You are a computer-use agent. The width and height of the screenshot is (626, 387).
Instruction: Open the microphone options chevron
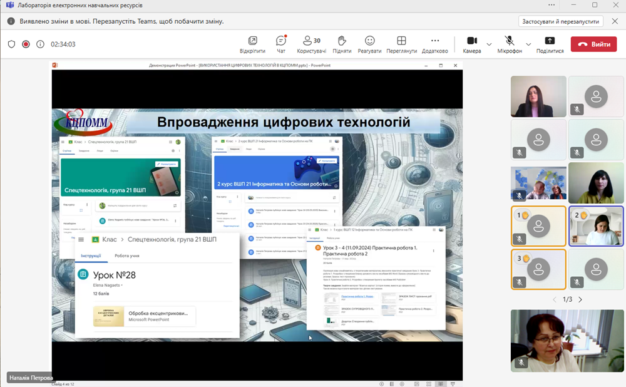[529, 44]
